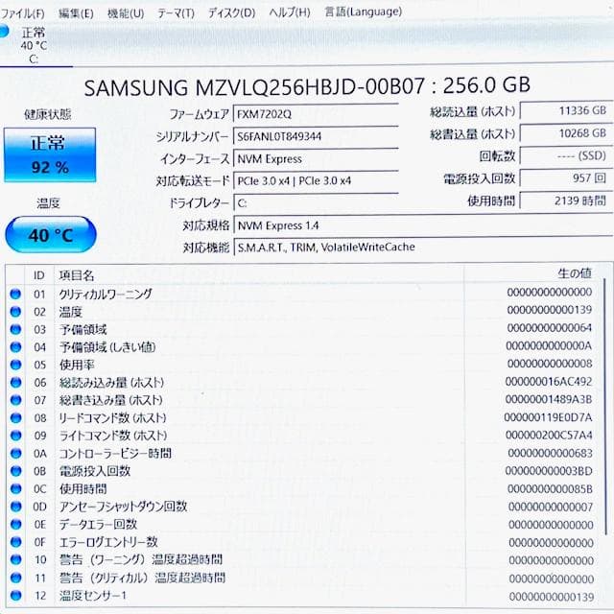
Task: Click the raw value 0000000000683
Action: point(550,453)
